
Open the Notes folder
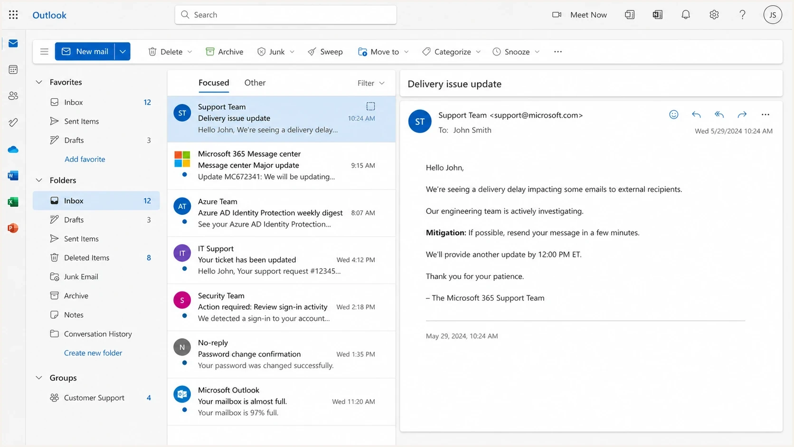click(96, 314)
